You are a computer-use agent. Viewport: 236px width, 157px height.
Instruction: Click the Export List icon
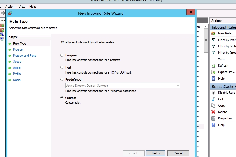tap(213, 72)
